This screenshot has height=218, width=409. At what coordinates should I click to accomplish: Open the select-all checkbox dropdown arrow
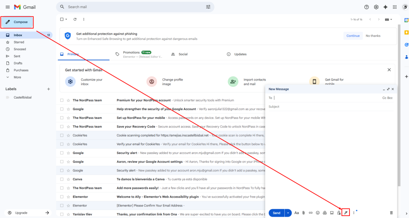[66, 20]
